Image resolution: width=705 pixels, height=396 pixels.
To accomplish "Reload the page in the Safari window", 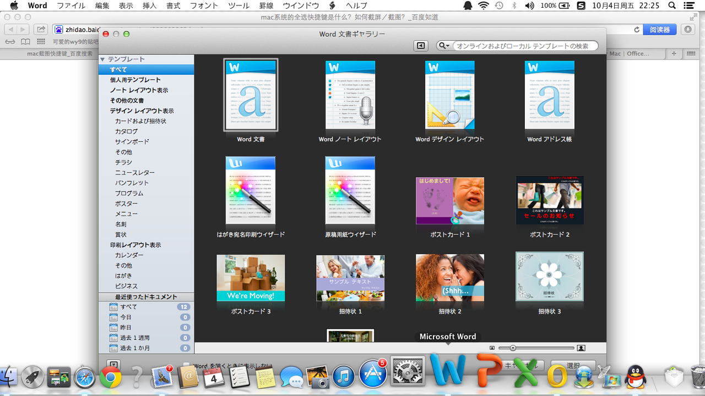I will pos(637,30).
